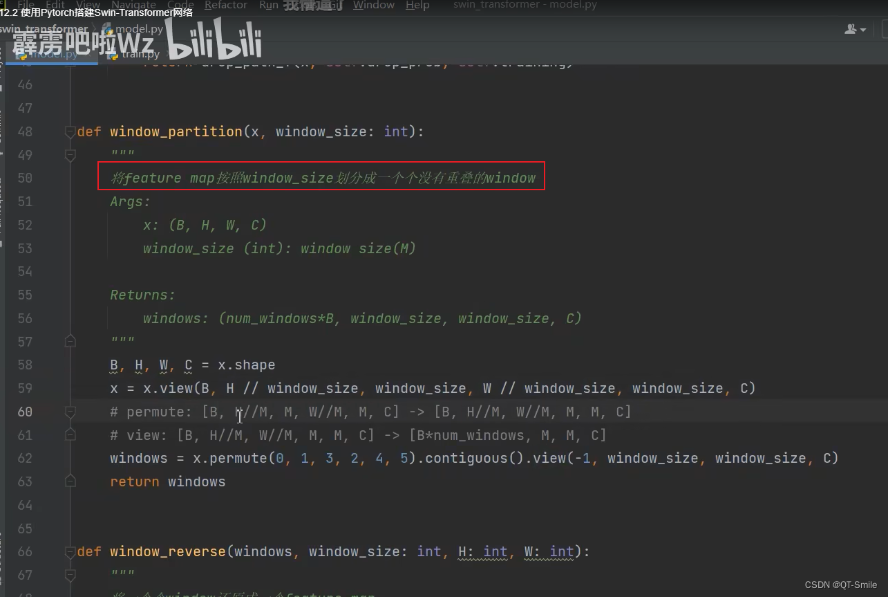Click the window_reverse function name
This screenshot has width=888, height=597.
click(x=168, y=551)
